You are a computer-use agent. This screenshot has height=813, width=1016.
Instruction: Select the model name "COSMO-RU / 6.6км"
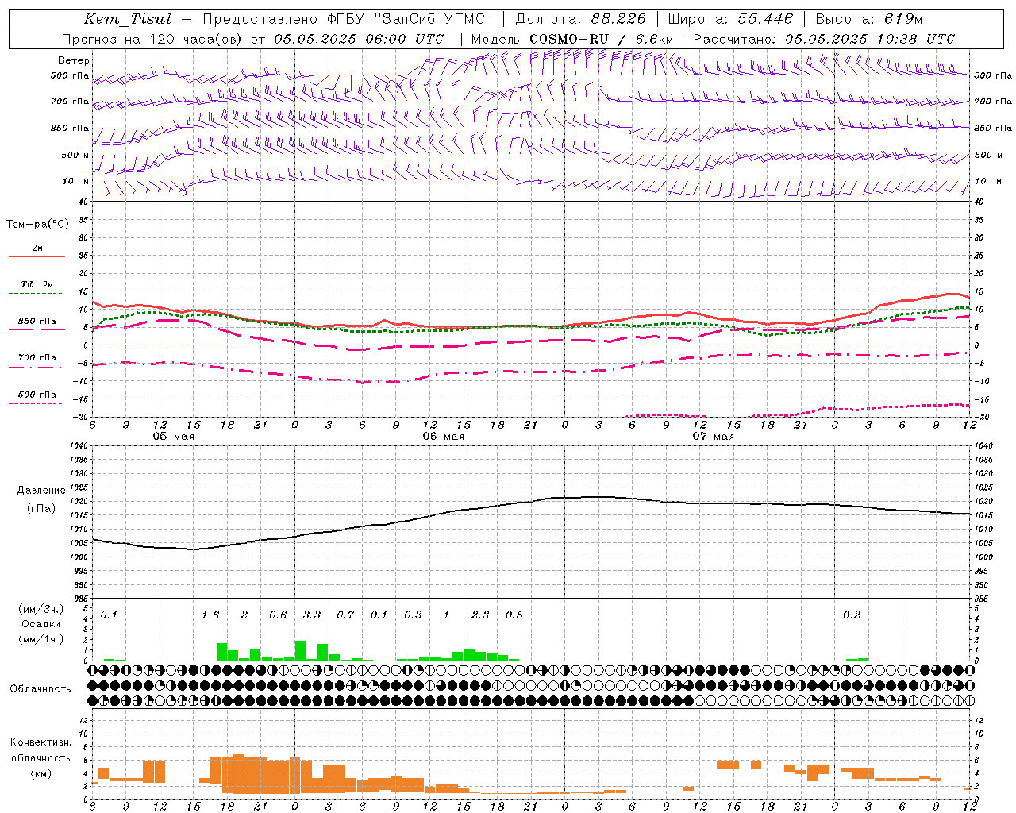(601, 39)
